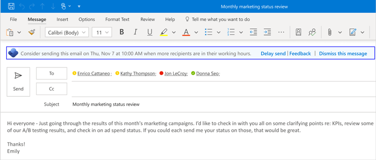The width and height of the screenshot is (376, 160).
Task: Click the Save icon in title bar
Action: tap(11, 6)
